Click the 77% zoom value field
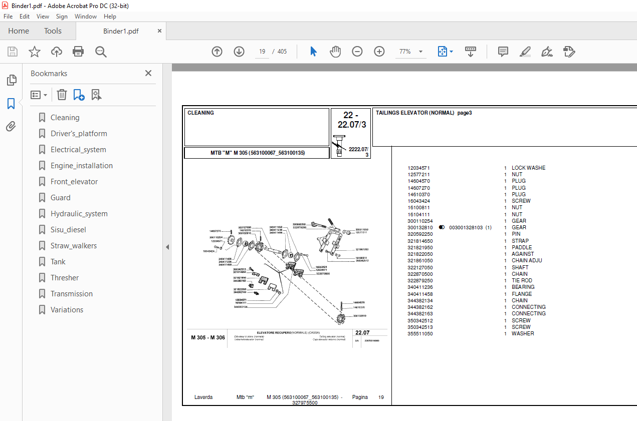637x421 pixels. pos(405,52)
